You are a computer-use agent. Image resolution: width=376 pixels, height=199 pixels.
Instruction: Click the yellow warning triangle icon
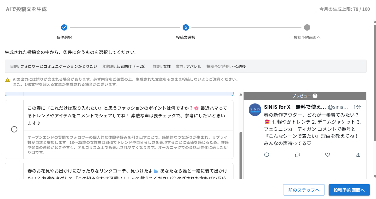[x=8, y=80]
